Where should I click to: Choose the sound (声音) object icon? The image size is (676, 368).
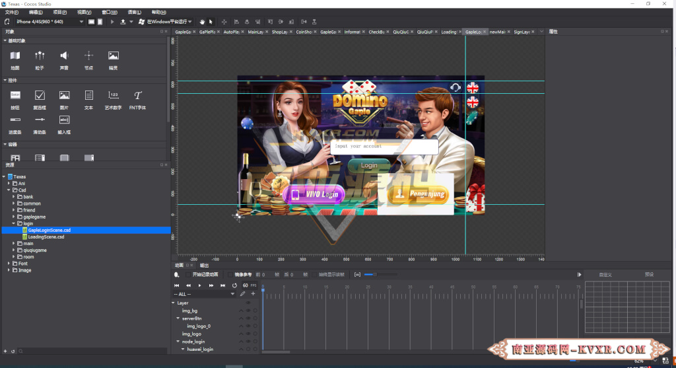(x=64, y=60)
